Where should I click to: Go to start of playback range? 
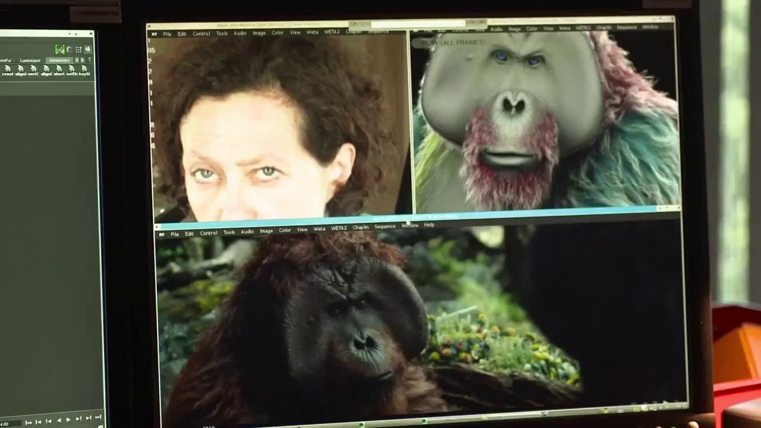29,423
